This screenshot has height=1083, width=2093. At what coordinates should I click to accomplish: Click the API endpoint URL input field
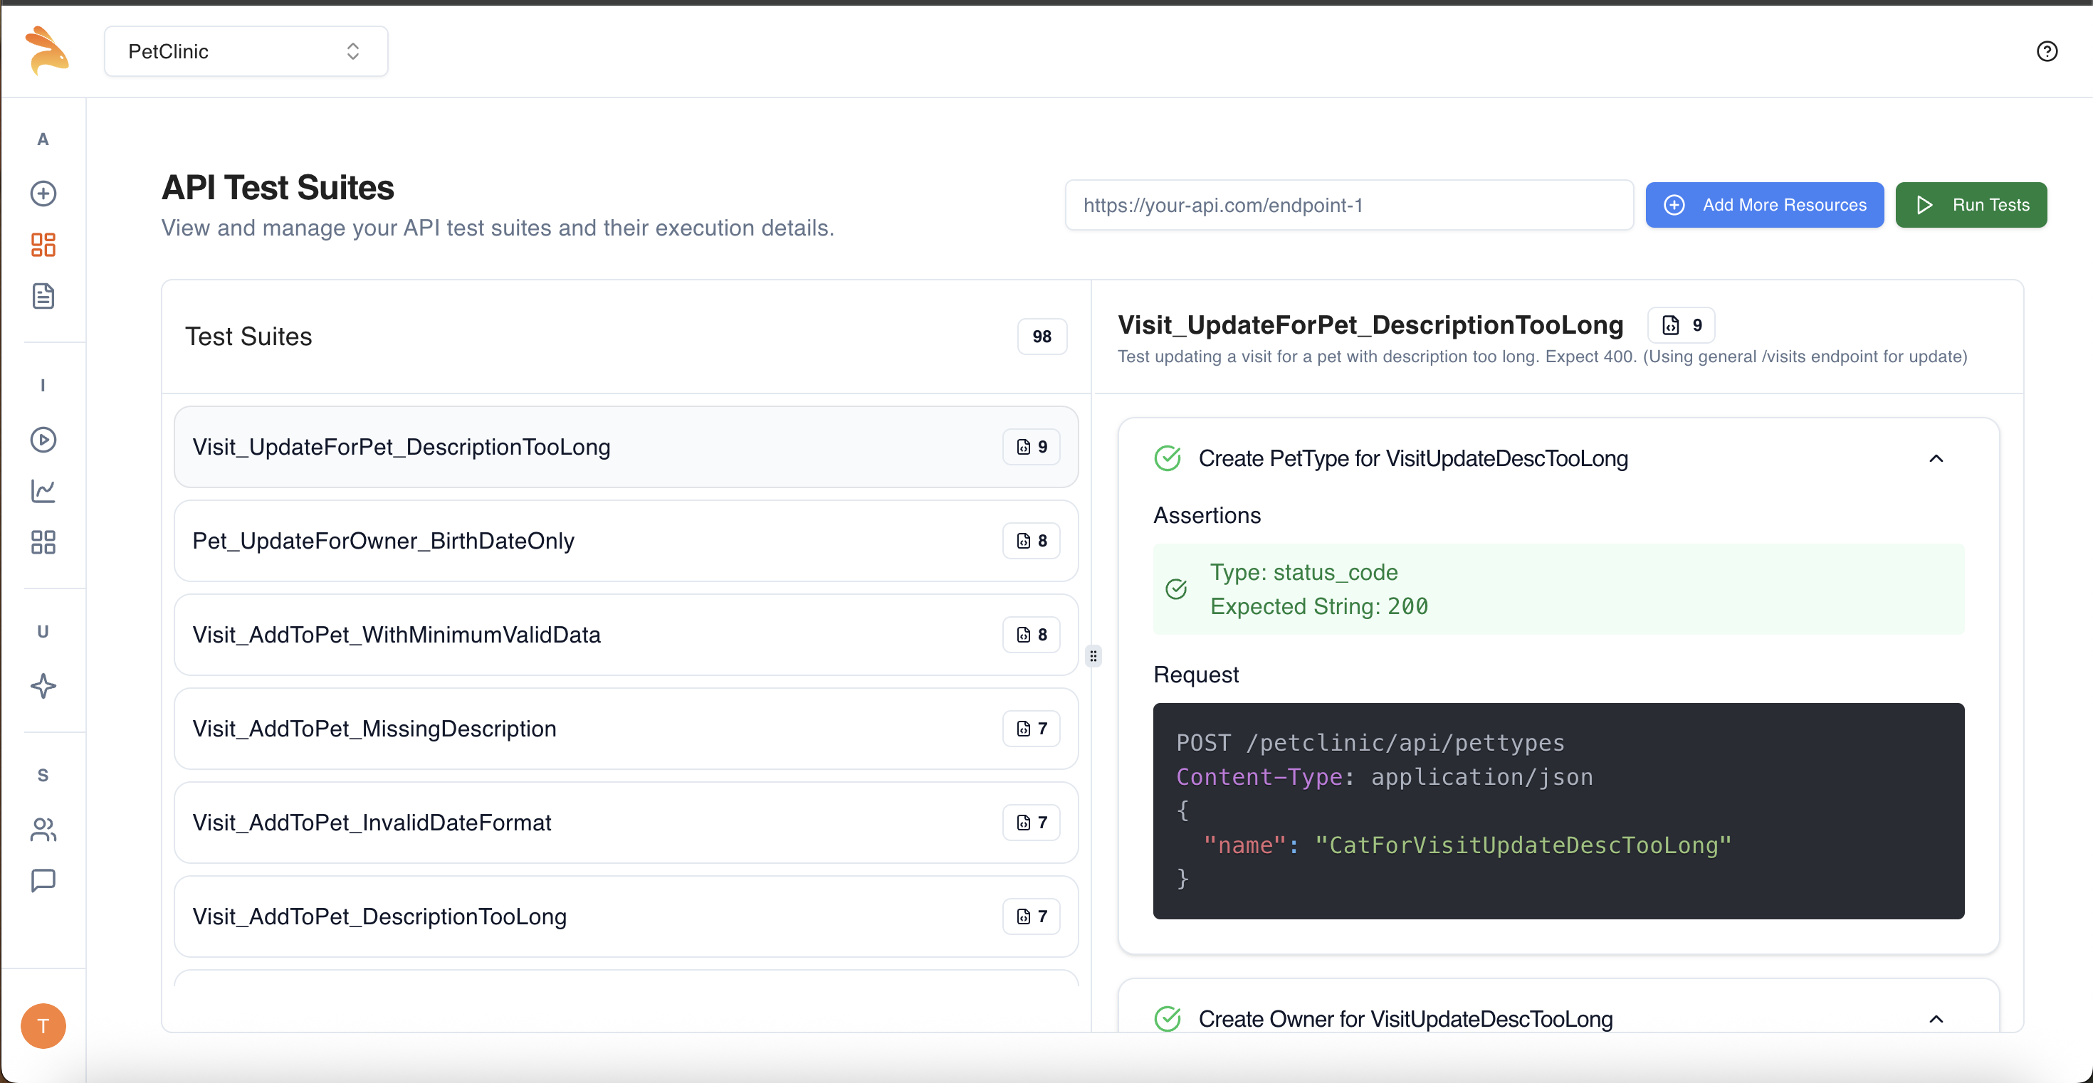point(1349,205)
